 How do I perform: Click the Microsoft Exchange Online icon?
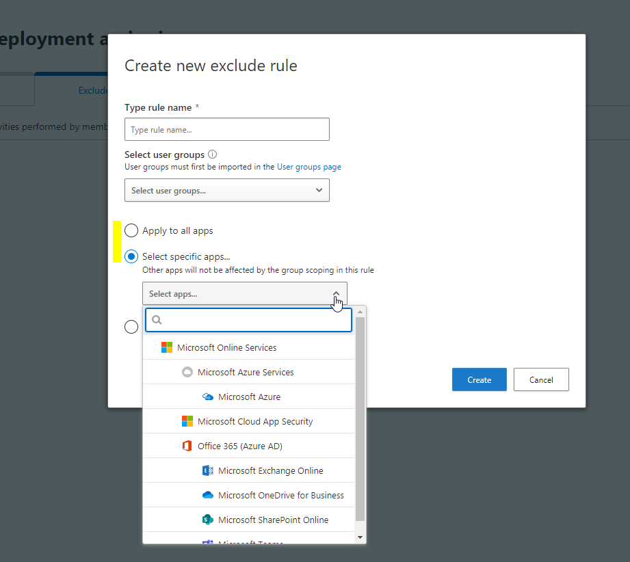[x=208, y=470]
